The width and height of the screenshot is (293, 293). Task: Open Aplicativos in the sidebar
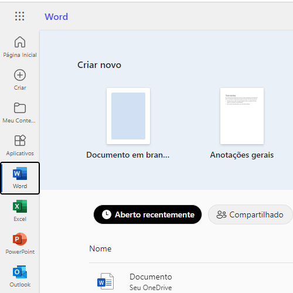point(20,145)
